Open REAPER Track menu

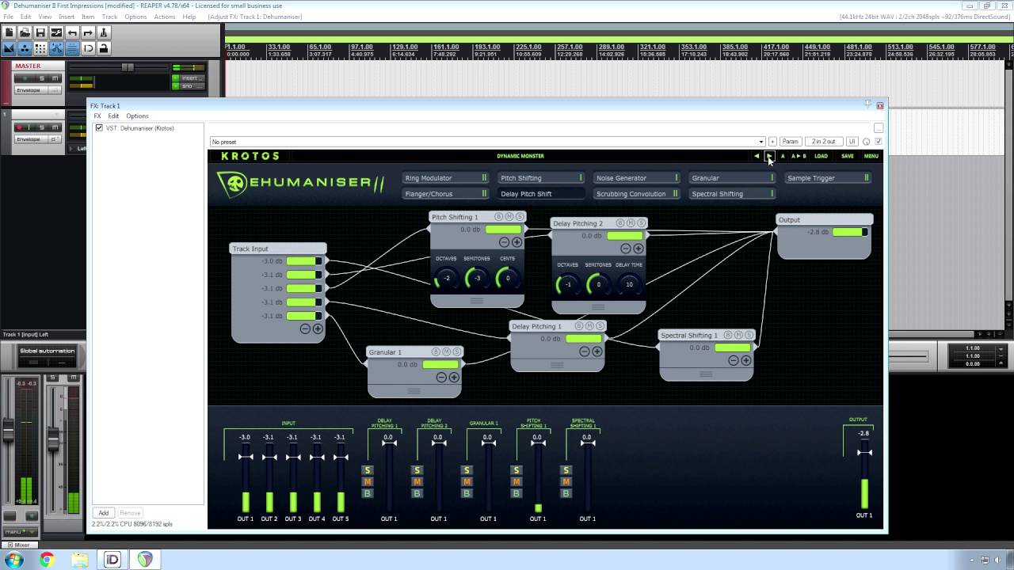pyautogui.click(x=109, y=17)
